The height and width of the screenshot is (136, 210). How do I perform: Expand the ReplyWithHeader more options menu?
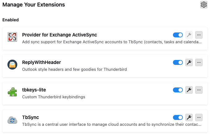pos(199,63)
